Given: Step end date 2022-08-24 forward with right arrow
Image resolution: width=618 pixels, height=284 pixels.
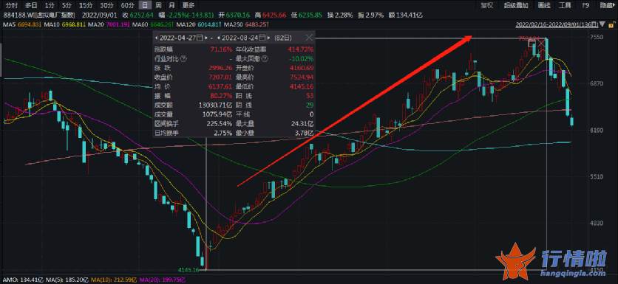Looking at the screenshot, I should click(x=269, y=38).
